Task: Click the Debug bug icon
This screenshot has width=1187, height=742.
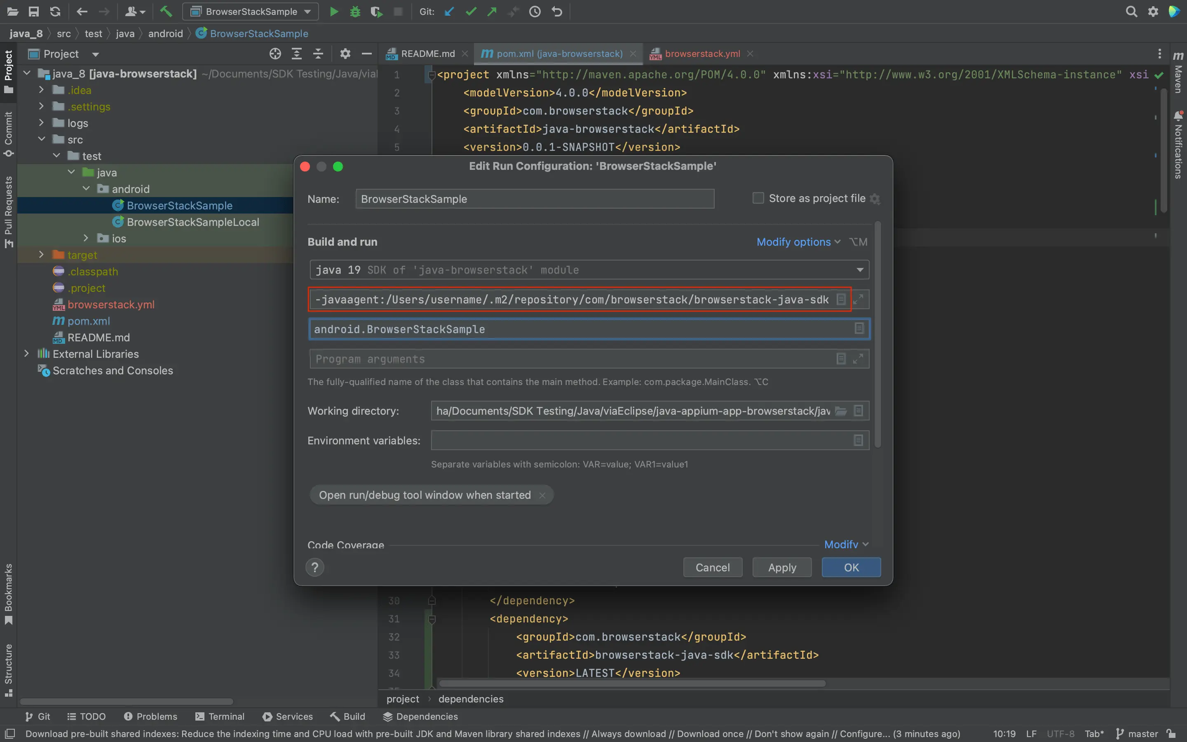Action: coord(355,11)
